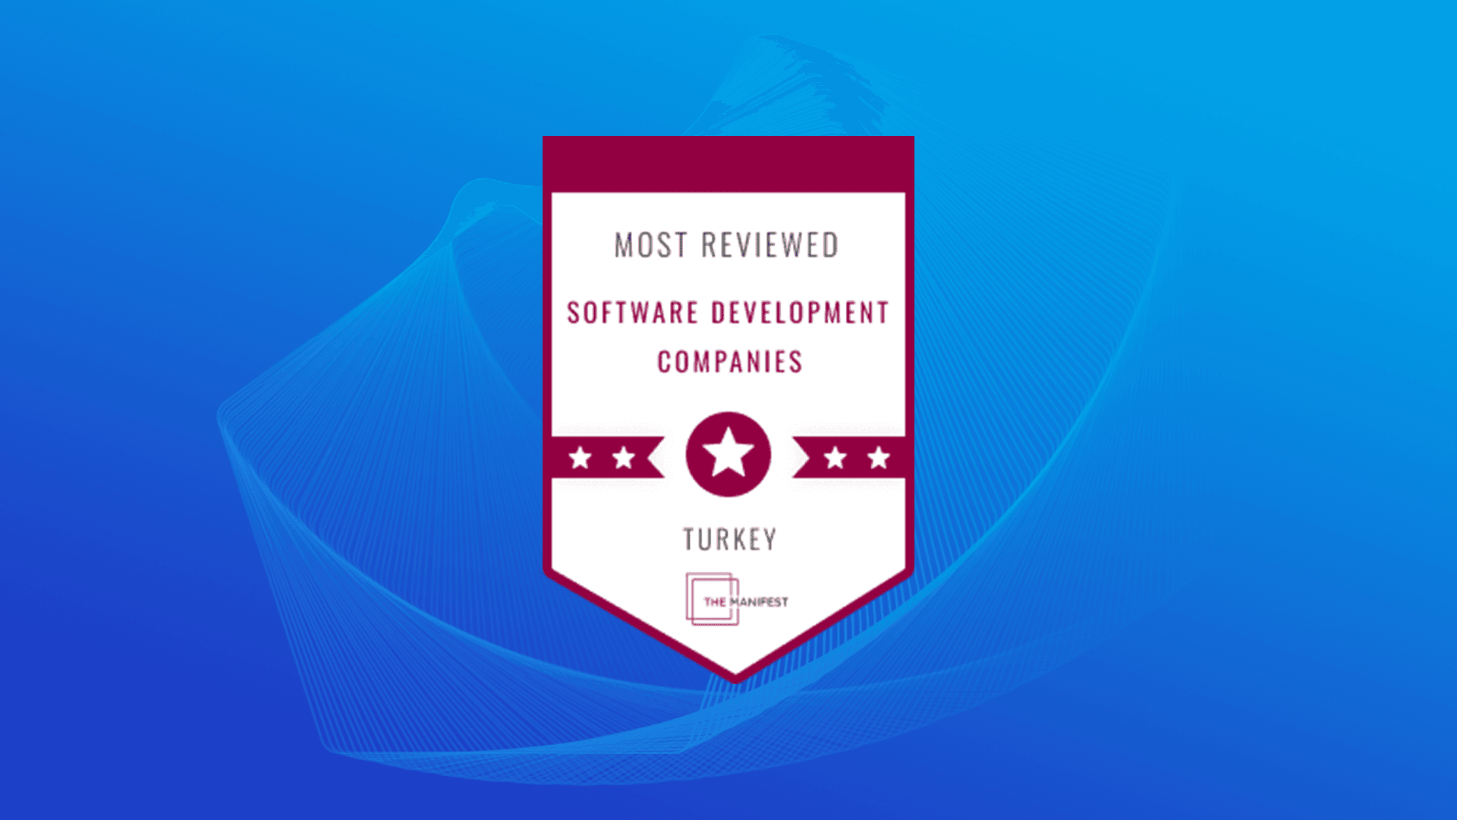Click the first star on right ribbon
This screenshot has height=820, width=1457.
point(835,458)
